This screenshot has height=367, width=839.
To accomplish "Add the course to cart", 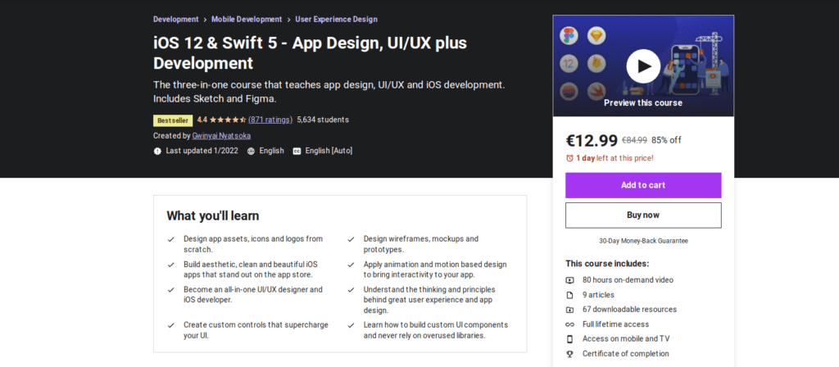I will [x=643, y=185].
